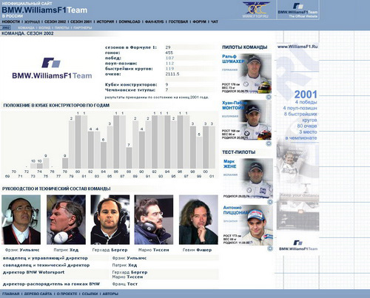
Task: Open Ральф Шумахер pilot name link
Action: [233, 59]
